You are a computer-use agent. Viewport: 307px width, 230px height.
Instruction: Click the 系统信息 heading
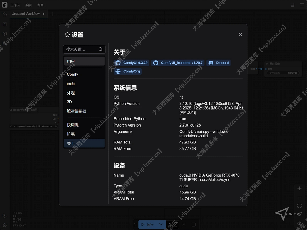tap(125, 88)
